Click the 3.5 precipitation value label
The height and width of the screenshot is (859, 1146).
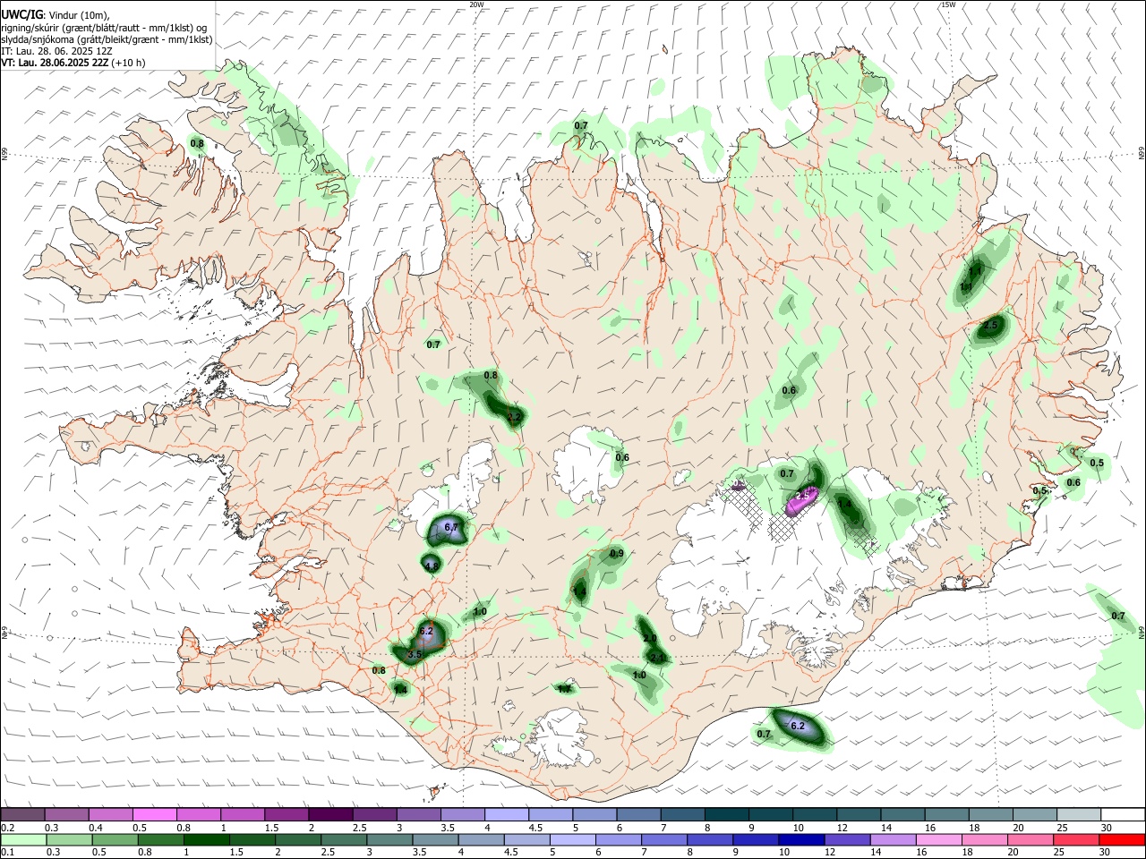(415, 655)
